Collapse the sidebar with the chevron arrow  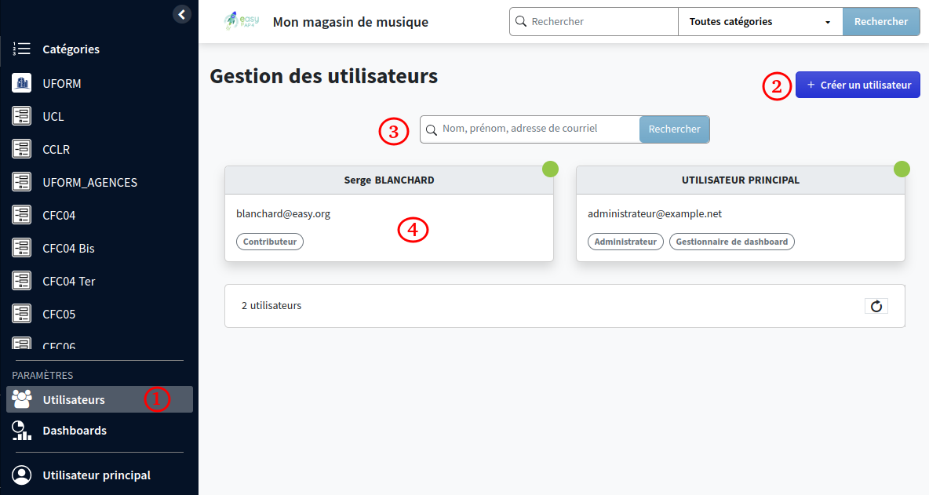click(x=181, y=13)
